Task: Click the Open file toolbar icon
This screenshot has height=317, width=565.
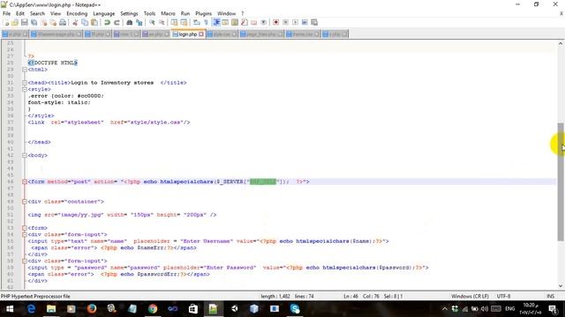Action: pyautogui.click(x=15, y=22)
